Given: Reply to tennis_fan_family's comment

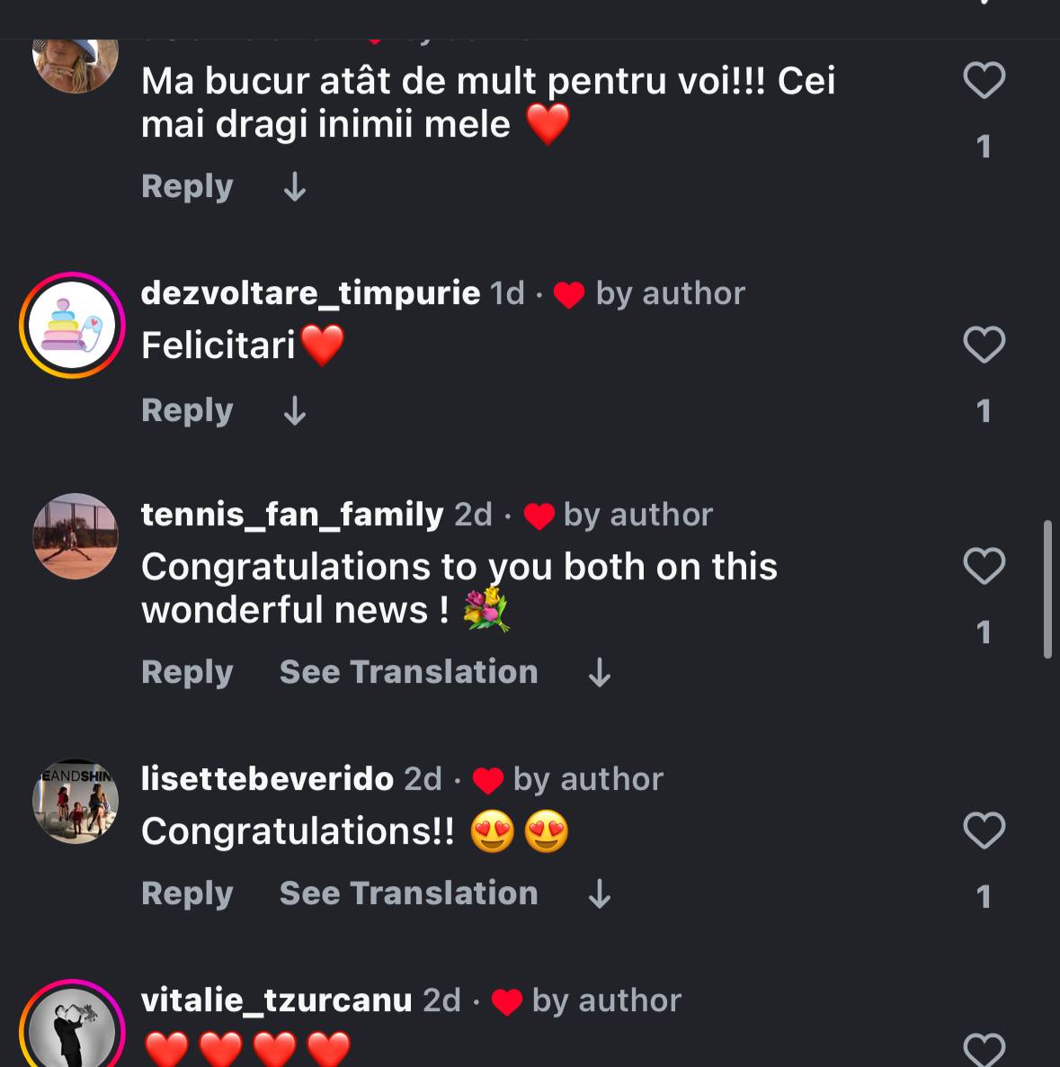Looking at the screenshot, I should pos(187,672).
